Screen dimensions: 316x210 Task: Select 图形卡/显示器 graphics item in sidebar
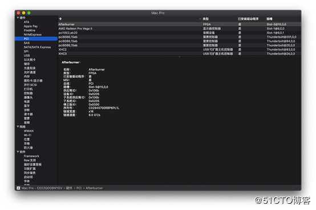pos(33,81)
